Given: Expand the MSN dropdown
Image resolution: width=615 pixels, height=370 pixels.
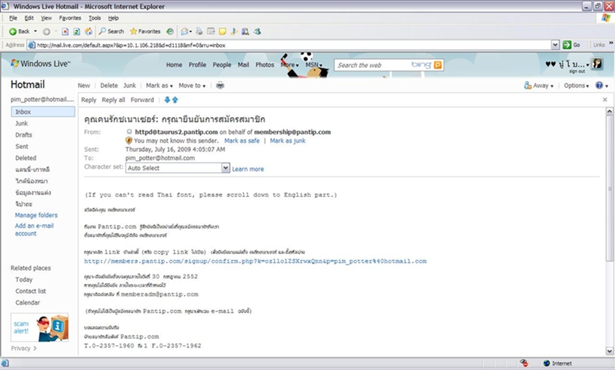Looking at the screenshot, I should pos(314,64).
